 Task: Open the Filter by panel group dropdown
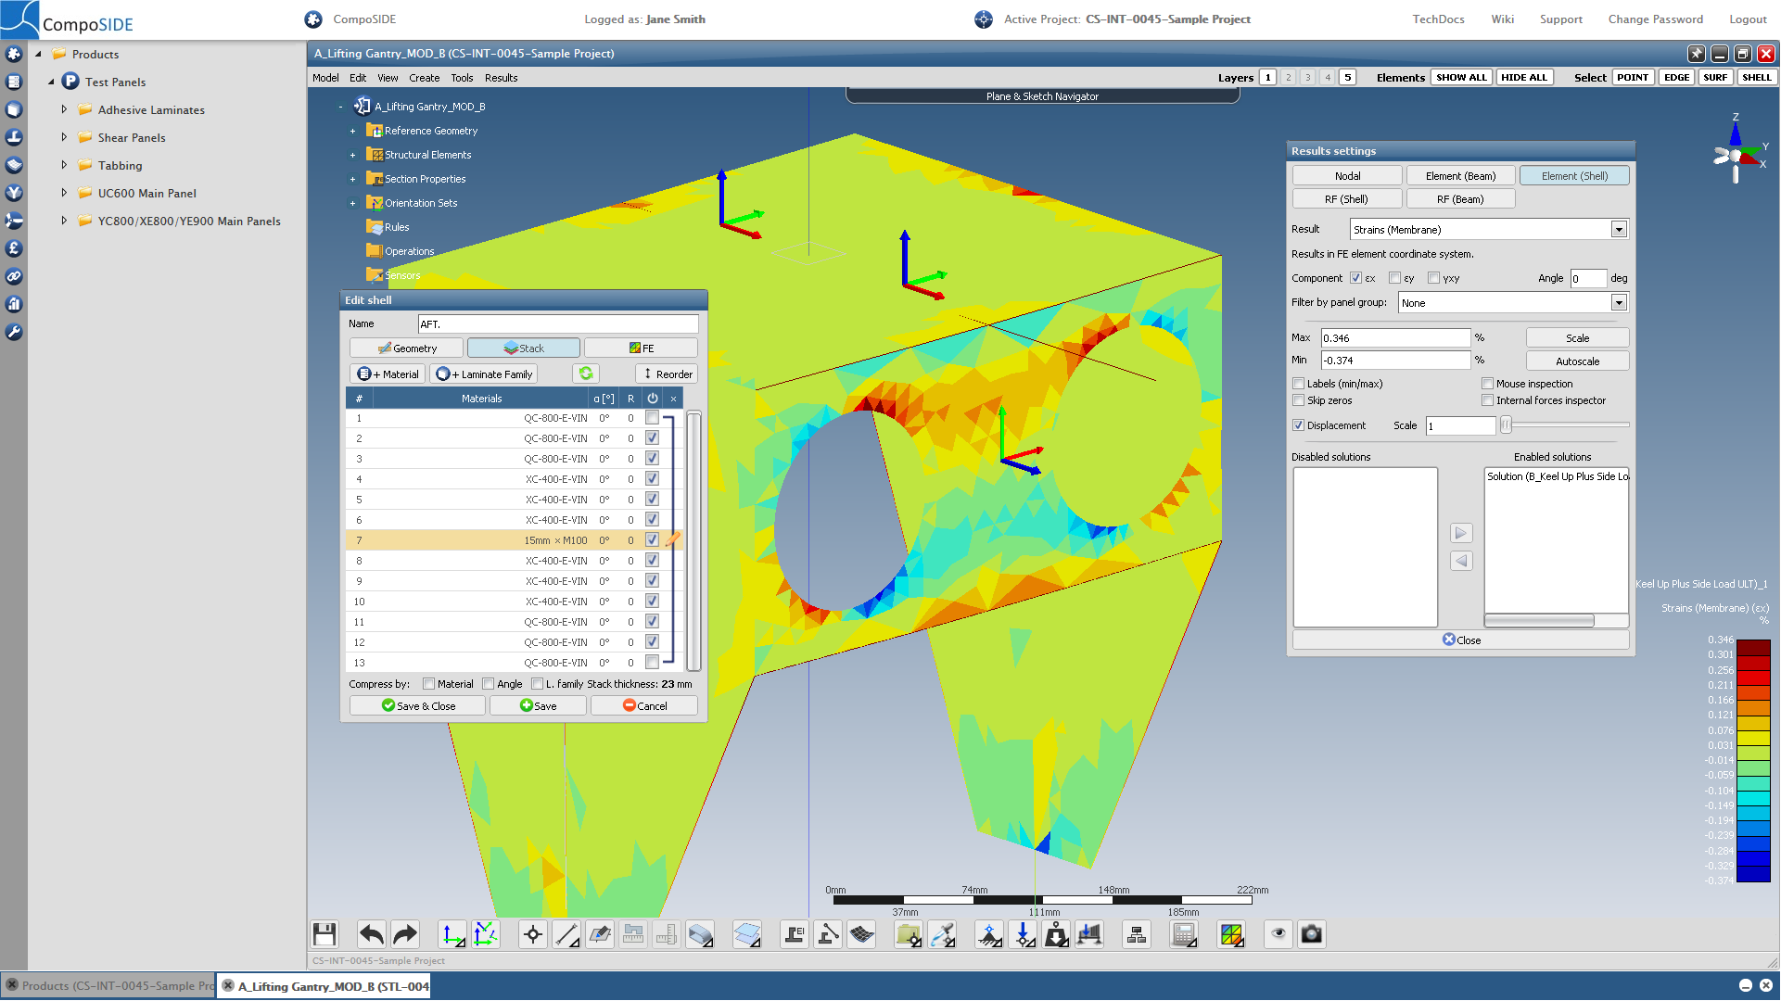coord(1619,303)
